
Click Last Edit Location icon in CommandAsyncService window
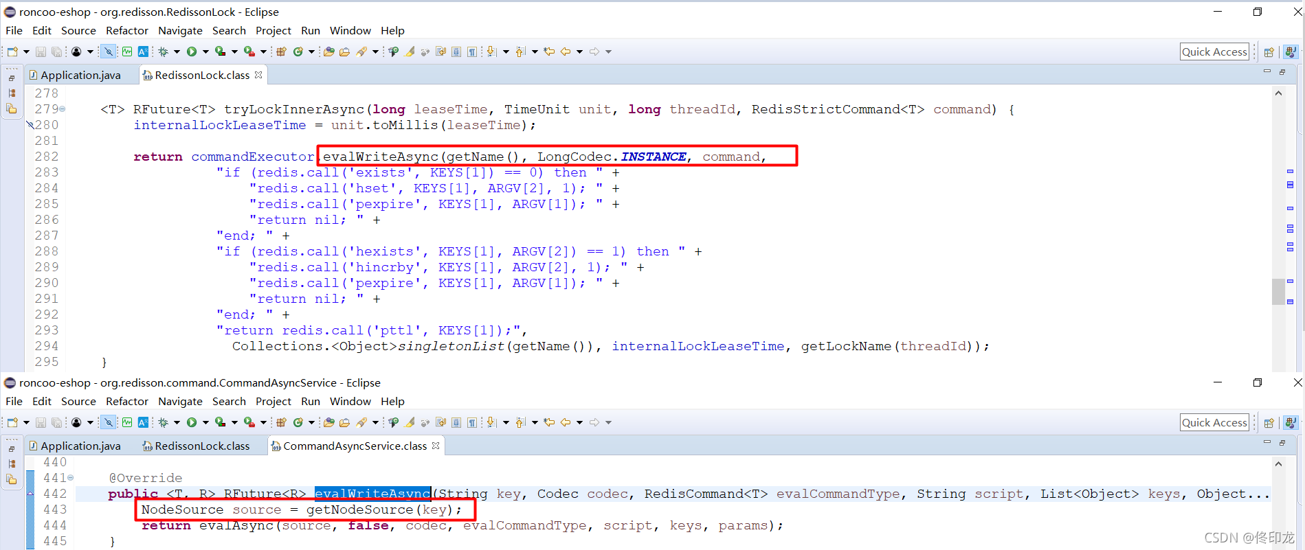pyautogui.click(x=548, y=422)
